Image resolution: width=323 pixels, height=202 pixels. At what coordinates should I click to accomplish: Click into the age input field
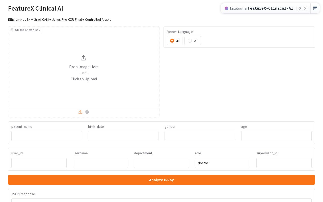coord(276,136)
